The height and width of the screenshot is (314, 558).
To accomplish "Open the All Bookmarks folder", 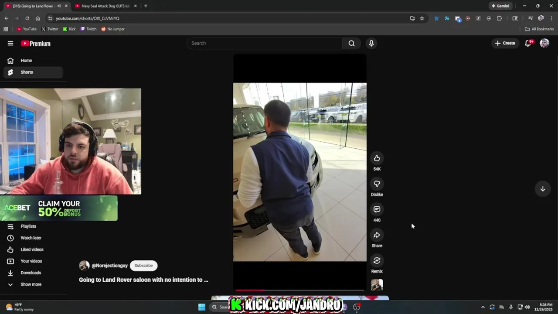I will click(539, 29).
